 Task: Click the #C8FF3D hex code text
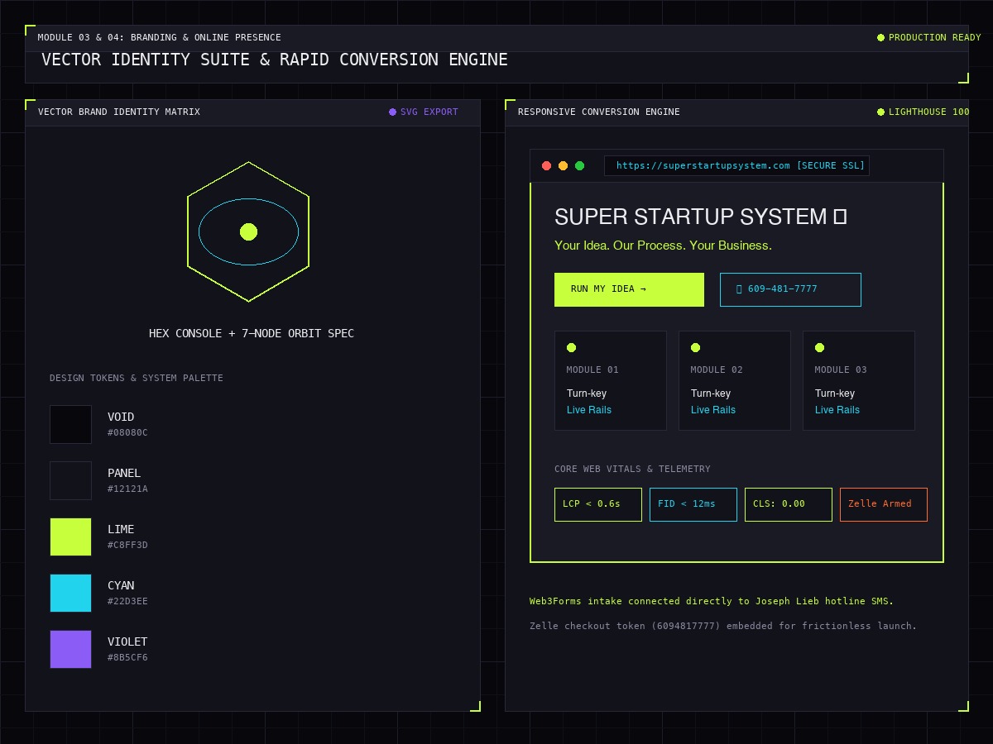(x=127, y=545)
